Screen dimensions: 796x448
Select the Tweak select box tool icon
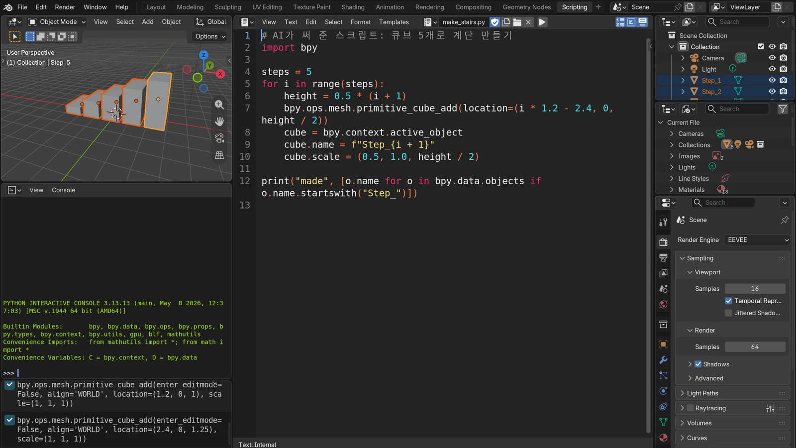(x=15, y=36)
